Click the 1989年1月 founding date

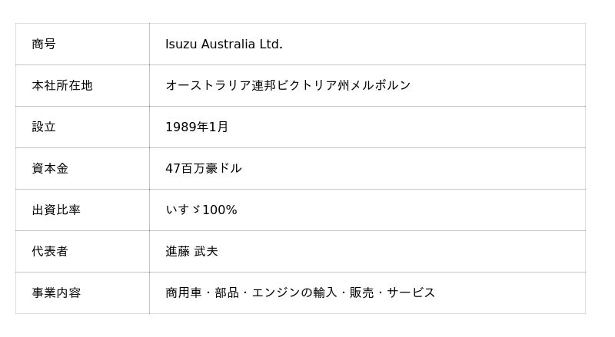tap(197, 127)
